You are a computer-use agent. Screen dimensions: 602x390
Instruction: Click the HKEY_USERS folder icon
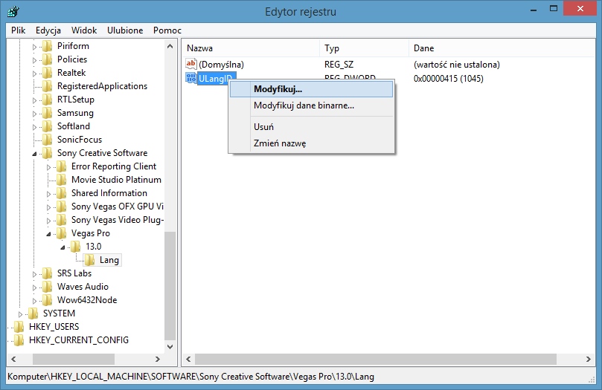point(19,327)
